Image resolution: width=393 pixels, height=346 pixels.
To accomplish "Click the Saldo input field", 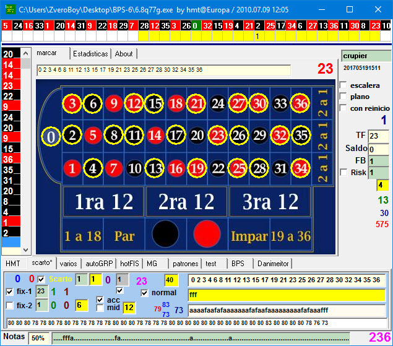I will coord(379,149).
